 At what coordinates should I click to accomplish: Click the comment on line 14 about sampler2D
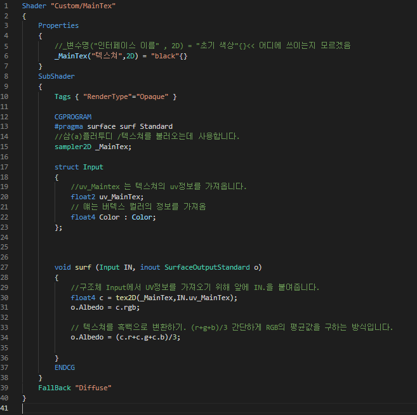pyautogui.click(x=147, y=136)
